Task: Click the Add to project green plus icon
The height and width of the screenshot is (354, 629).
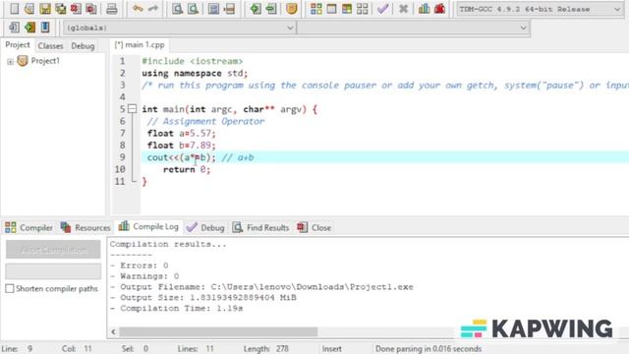Action: click(256, 9)
